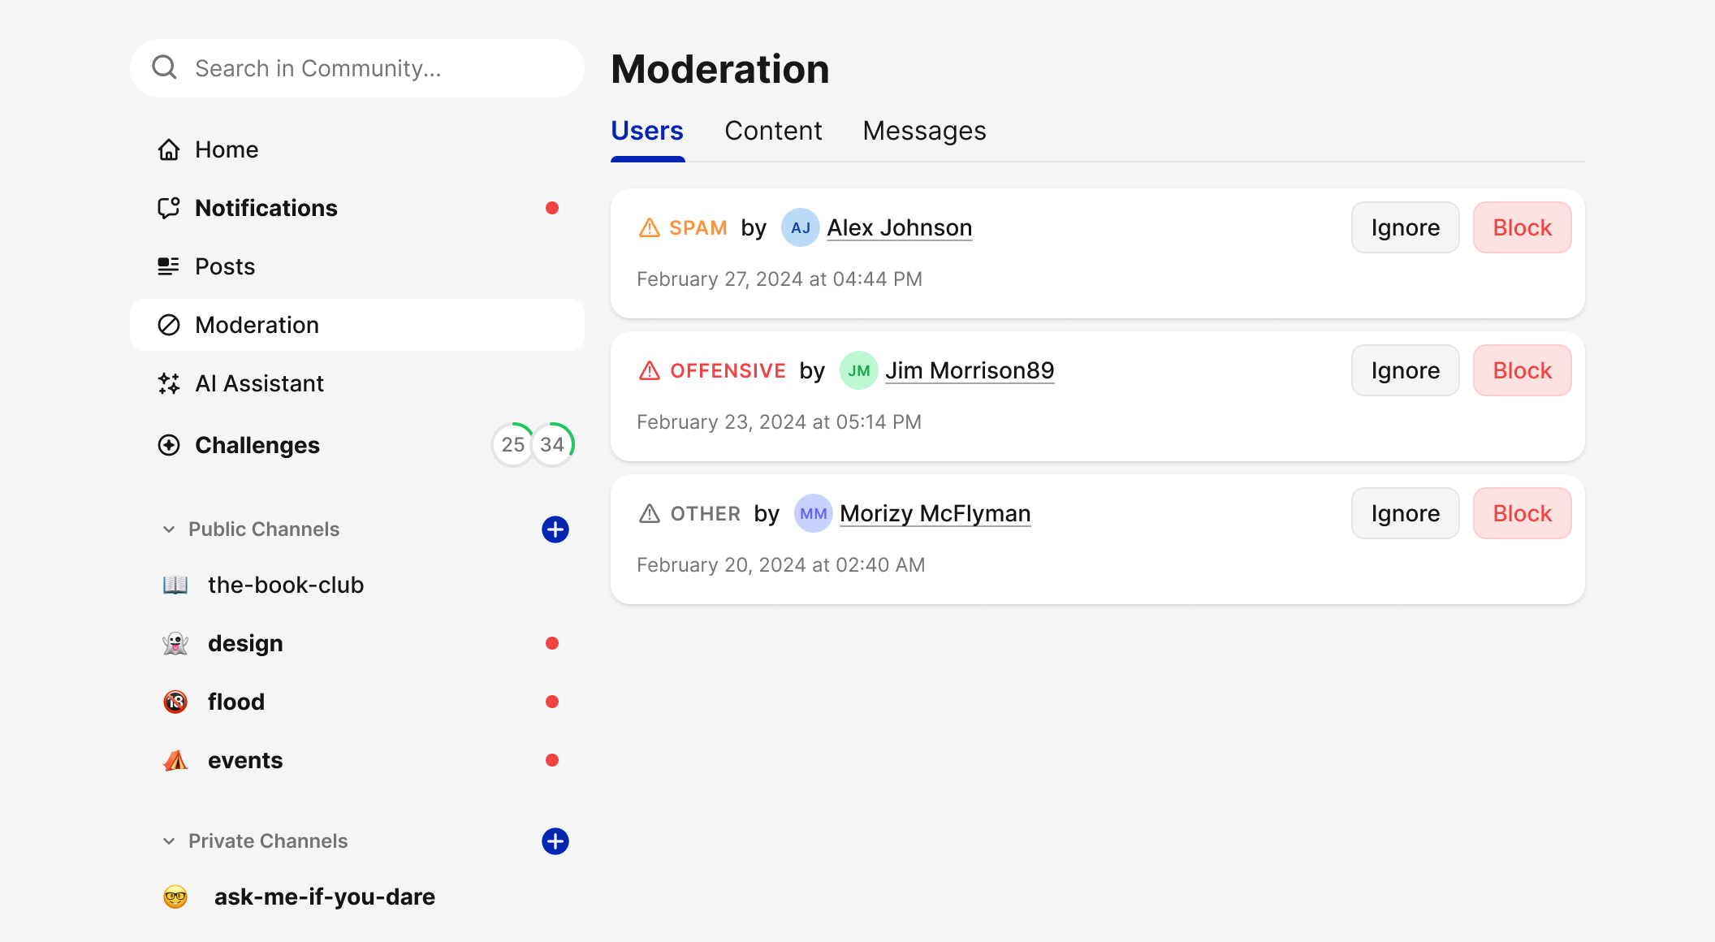Screen dimensions: 1715x942
Task: Click the Home house icon
Action: pyautogui.click(x=169, y=149)
